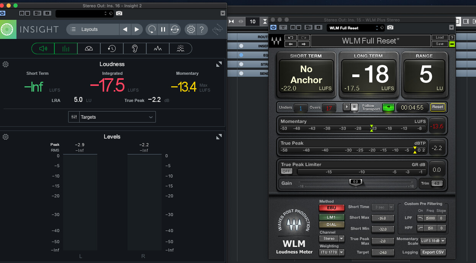This screenshot has width=476, height=263.
Task: Click the WLM Reset button
Action: tap(437, 107)
